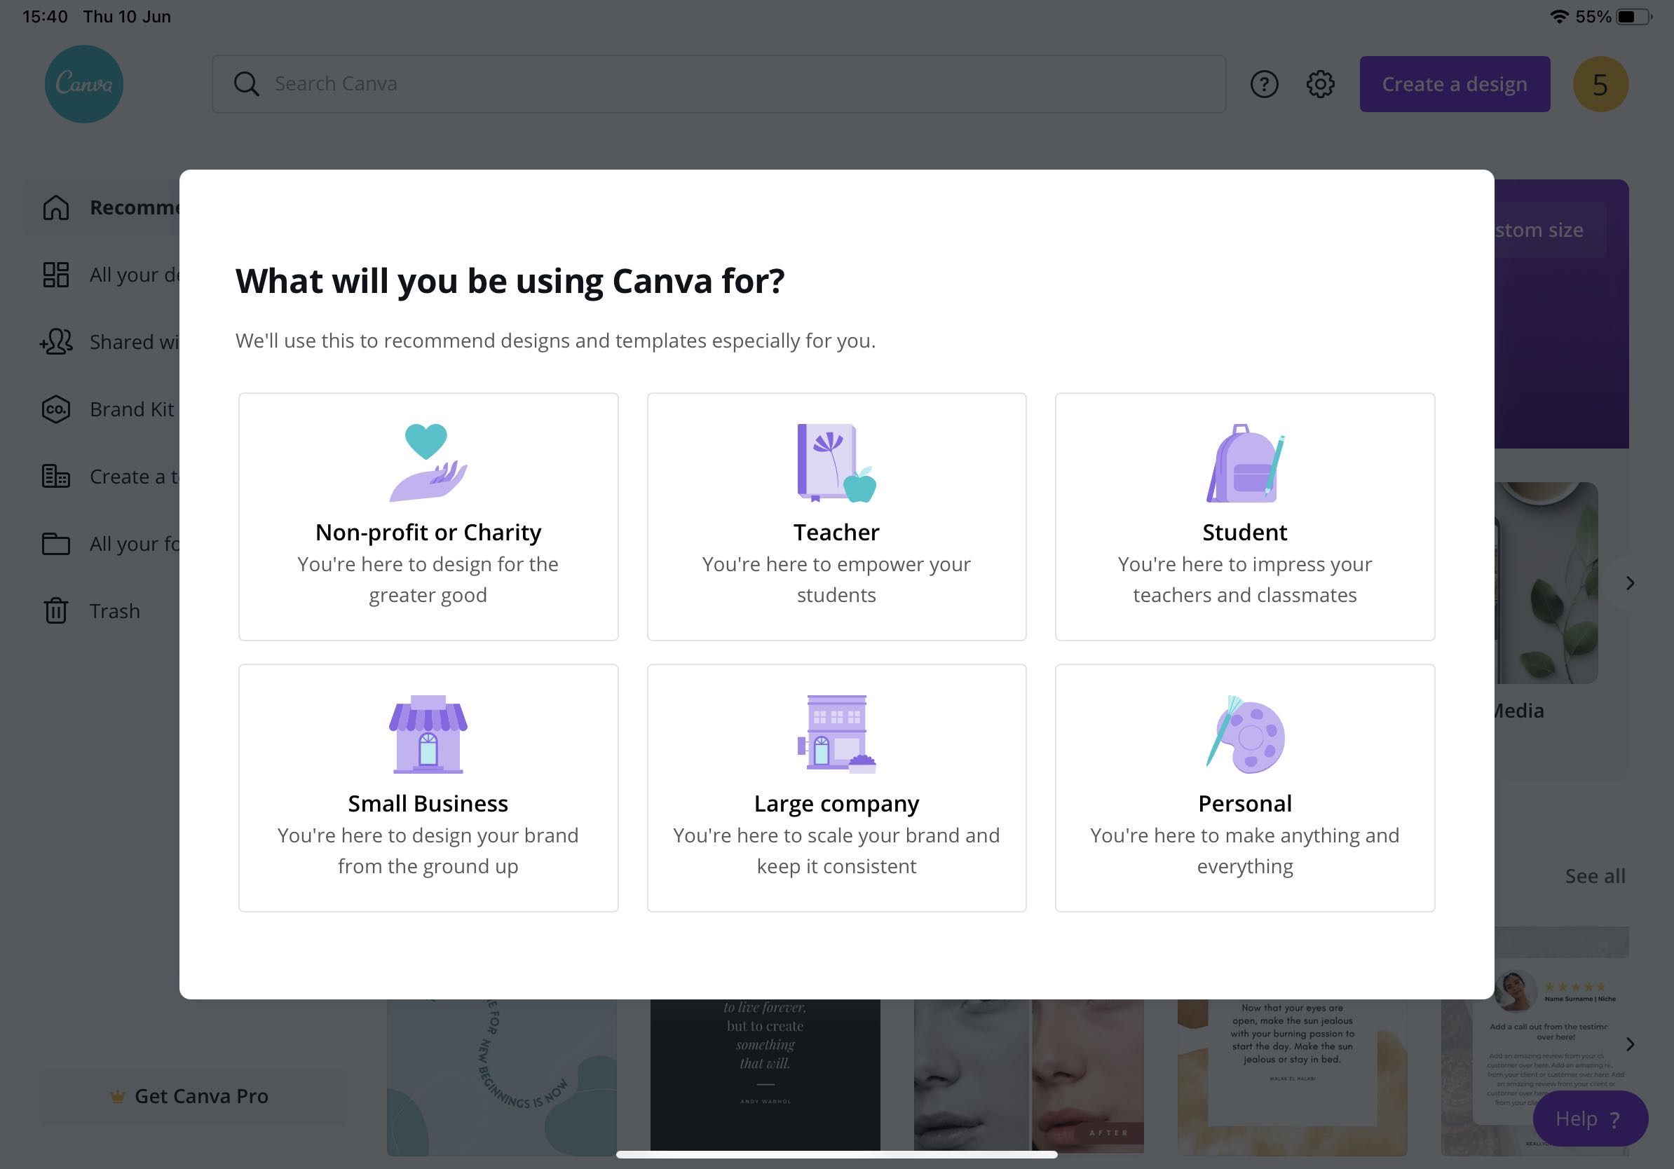Viewport: 1674px width, 1169px height.
Task: Click 'You're here to empower your students' text
Action: click(836, 580)
